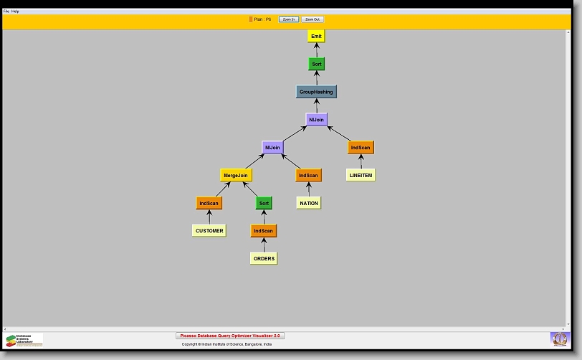Open the File menu
This screenshot has height=360, width=582.
[x=6, y=11]
